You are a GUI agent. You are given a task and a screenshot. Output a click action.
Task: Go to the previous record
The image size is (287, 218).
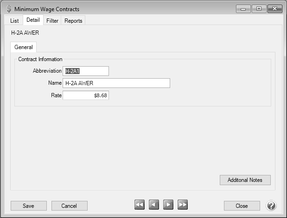point(154,205)
